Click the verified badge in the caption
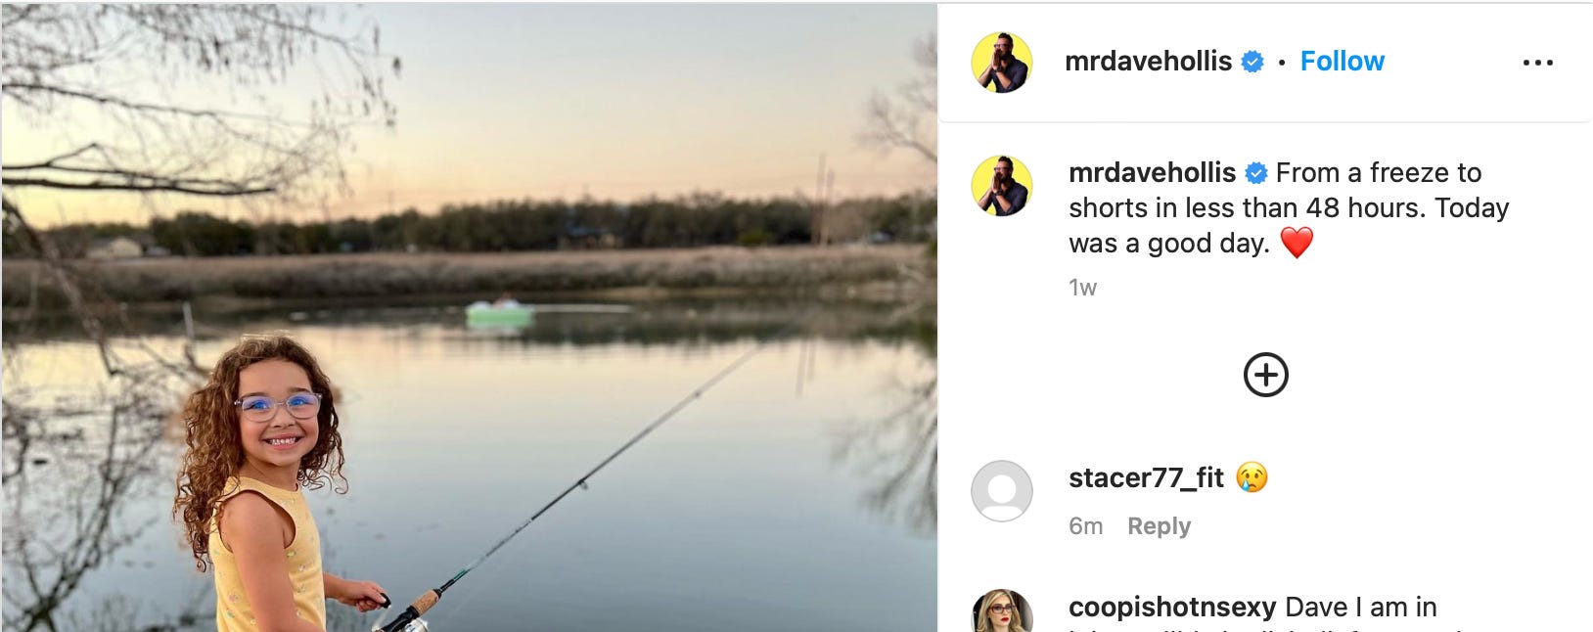1593x632 pixels. click(1256, 174)
